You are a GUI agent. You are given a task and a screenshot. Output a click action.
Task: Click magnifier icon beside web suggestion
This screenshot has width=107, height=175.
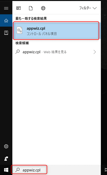tap(17, 52)
